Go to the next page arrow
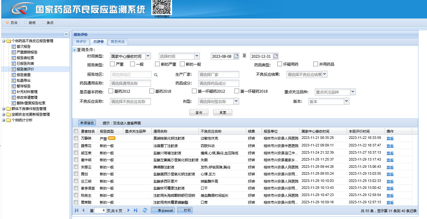The width and height of the screenshot is (427, 219). 129,210
